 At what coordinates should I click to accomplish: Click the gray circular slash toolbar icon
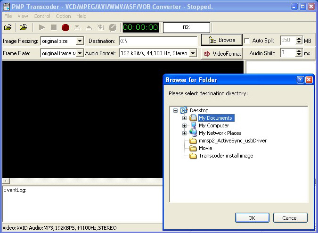coord(113,27)
